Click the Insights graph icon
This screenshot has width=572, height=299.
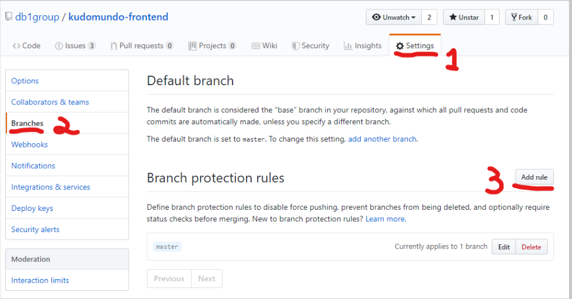pyautogui.click(x=348, y=46)
